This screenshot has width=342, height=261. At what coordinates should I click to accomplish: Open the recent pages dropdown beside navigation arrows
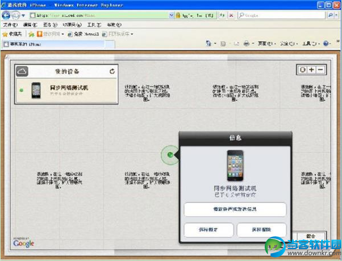pos(23,15)
